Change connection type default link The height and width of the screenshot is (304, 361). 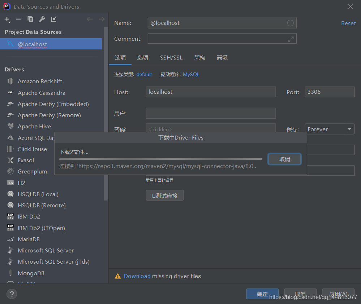click(x=144, y=74)
